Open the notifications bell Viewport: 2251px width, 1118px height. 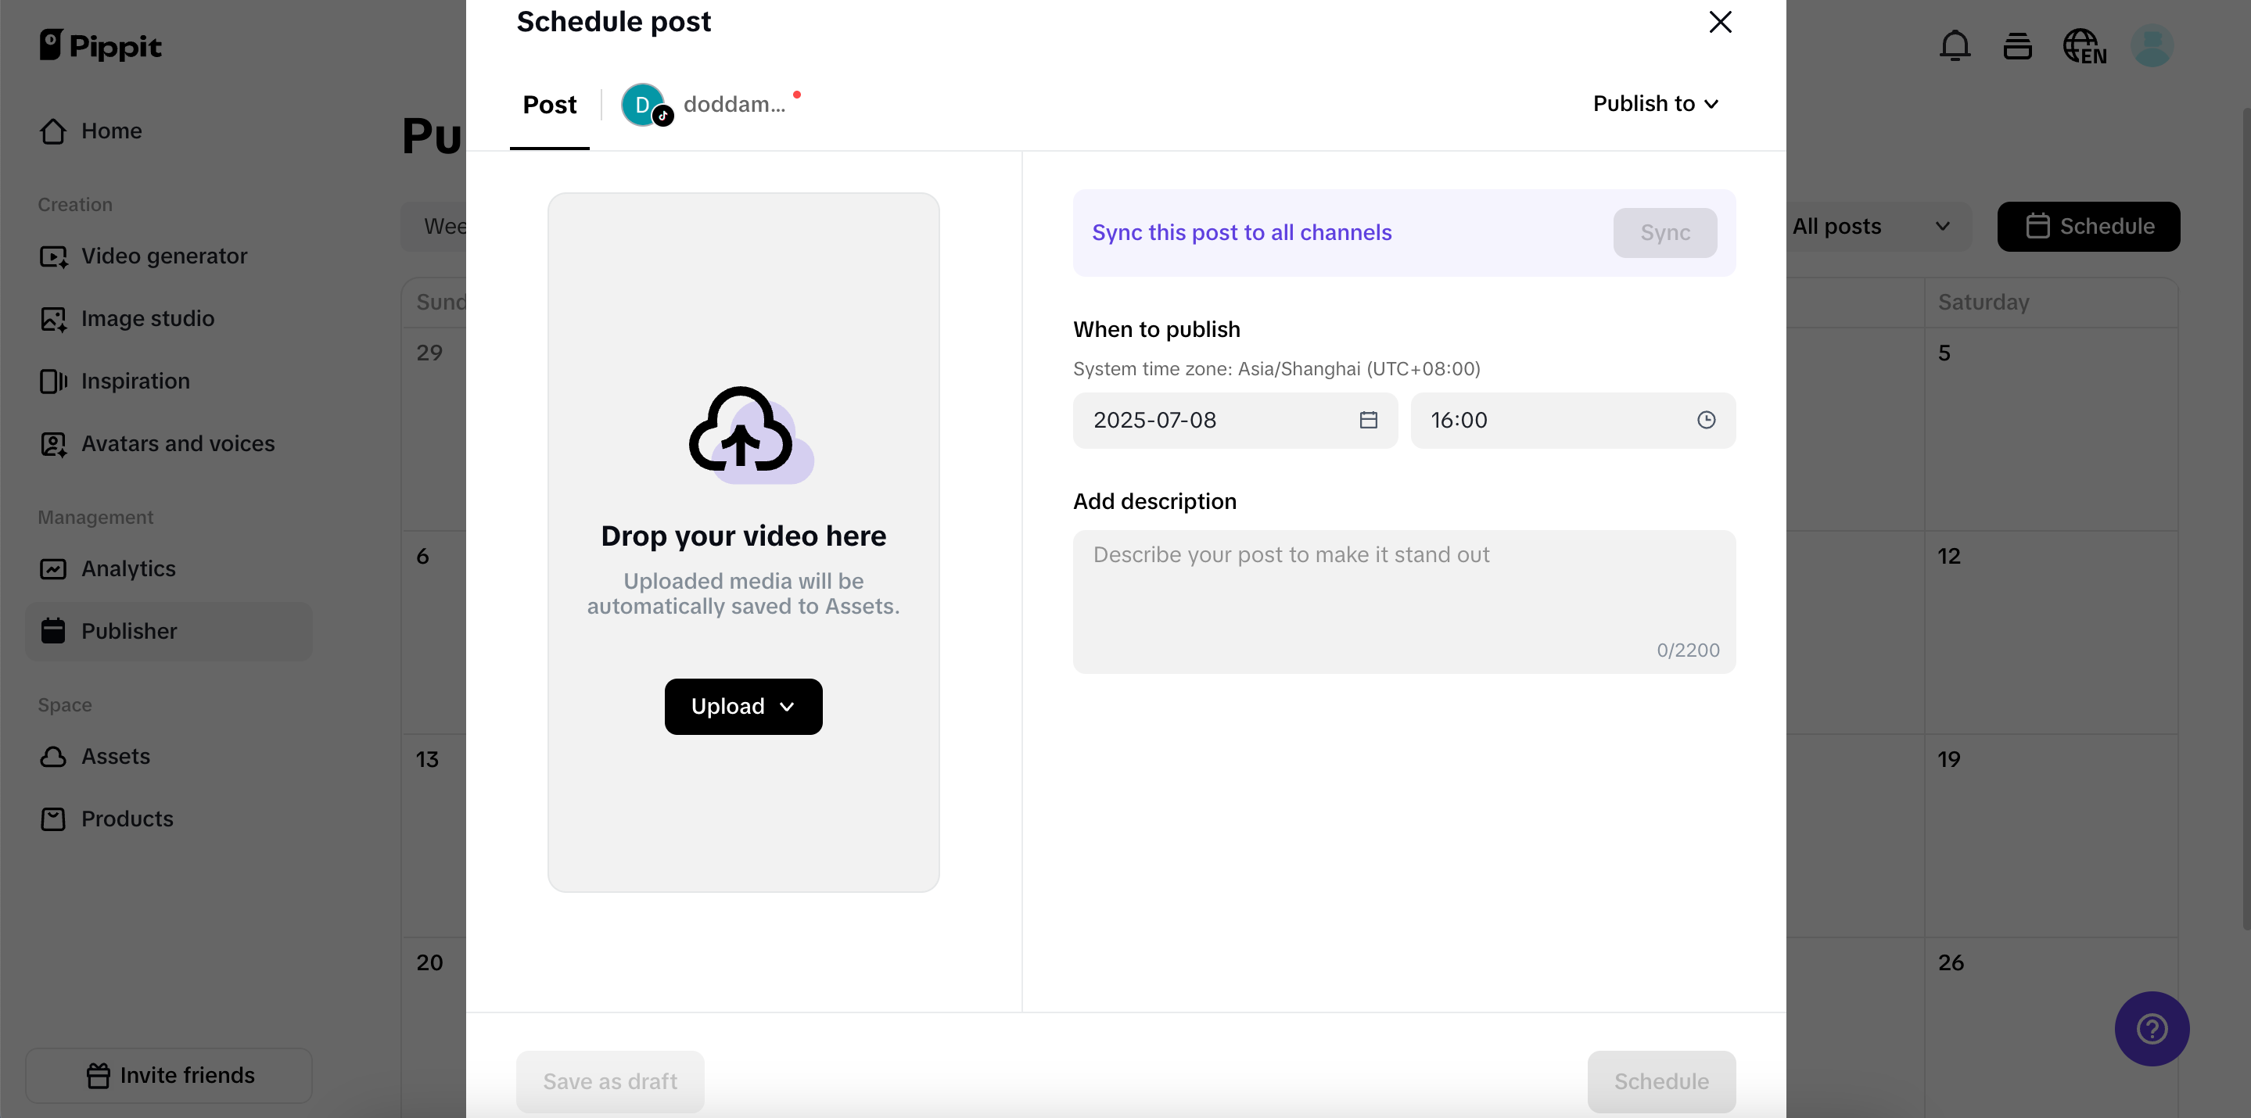click(1955, 45)
